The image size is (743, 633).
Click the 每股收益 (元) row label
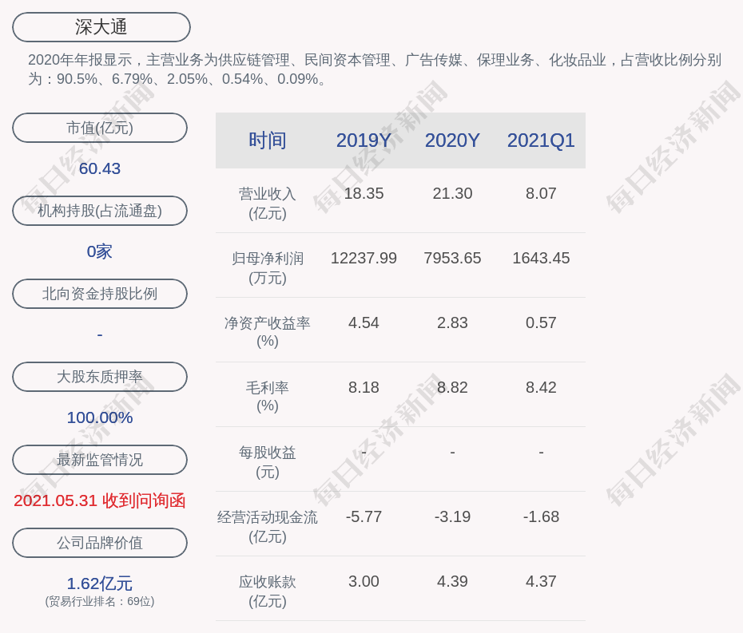[x=268, y=462]
